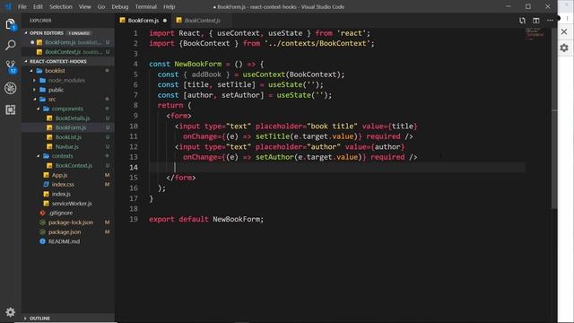Open package.json in the file tree

pyautogui.click(x=68, y=231)
